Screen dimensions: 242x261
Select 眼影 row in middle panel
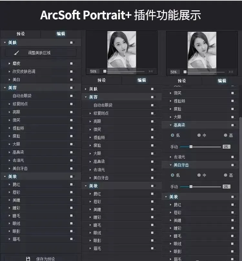click(x=122, y=240)
